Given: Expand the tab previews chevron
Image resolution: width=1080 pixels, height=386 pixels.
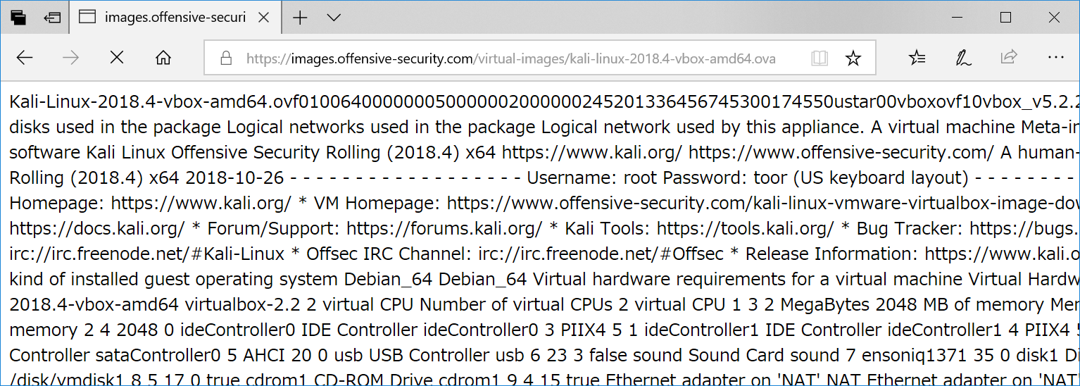Looking at the screenshot, I should pos(334,18).
